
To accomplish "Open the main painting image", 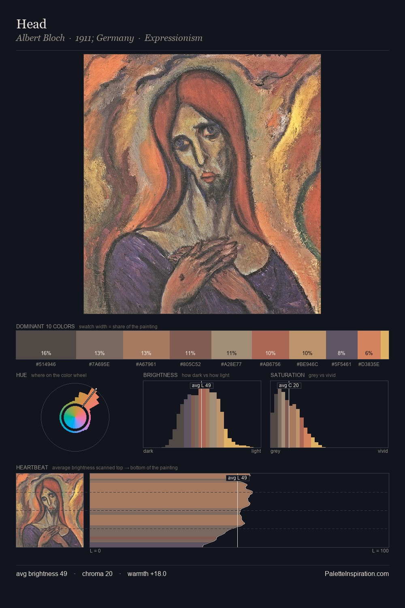I will point(202,184).
